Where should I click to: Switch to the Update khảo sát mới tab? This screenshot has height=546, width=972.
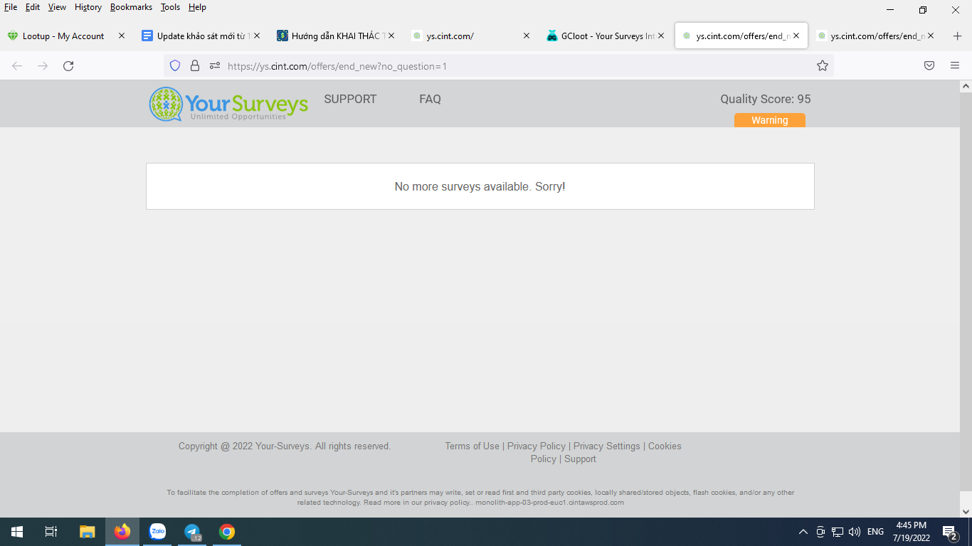point(201,36)
